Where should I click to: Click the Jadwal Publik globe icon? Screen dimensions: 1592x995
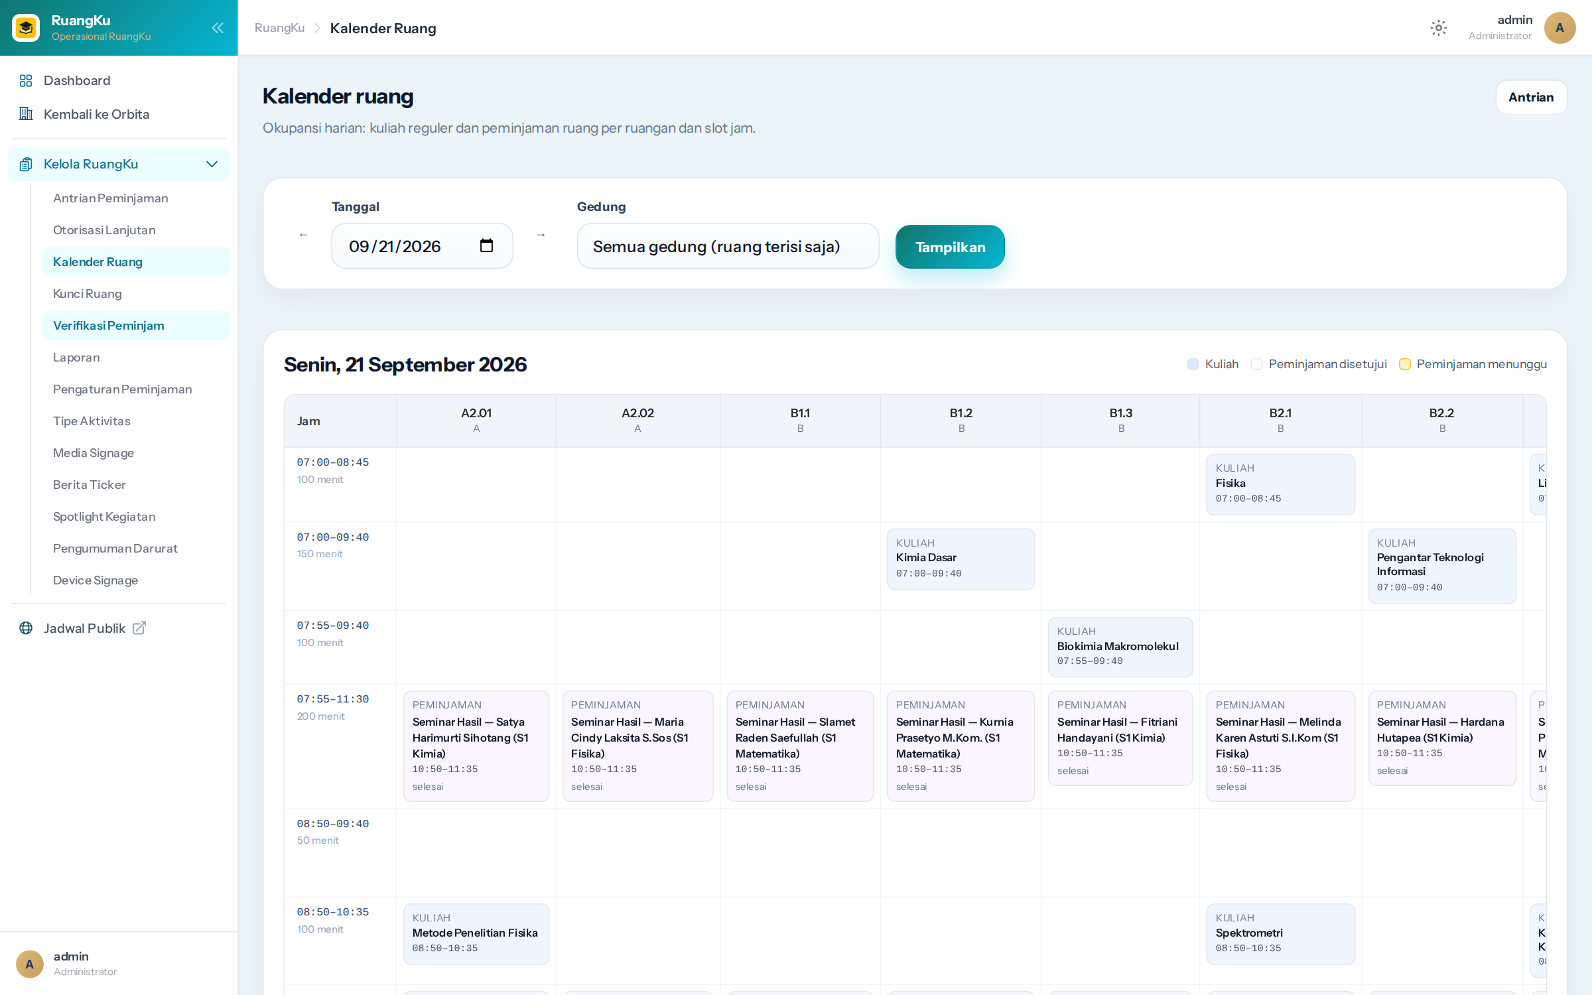(26, 628)
